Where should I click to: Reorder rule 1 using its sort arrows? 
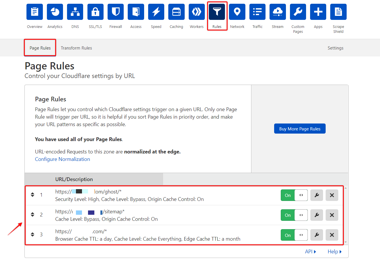click(33, 195)
